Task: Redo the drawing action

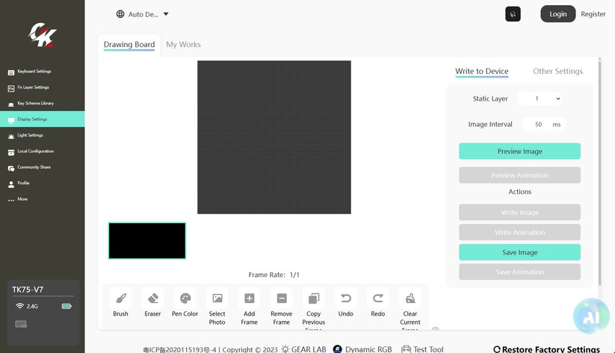Action: click(x=378, y=299)
